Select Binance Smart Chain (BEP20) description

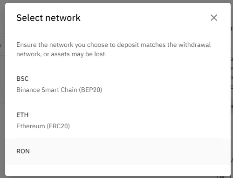(59, 90)
